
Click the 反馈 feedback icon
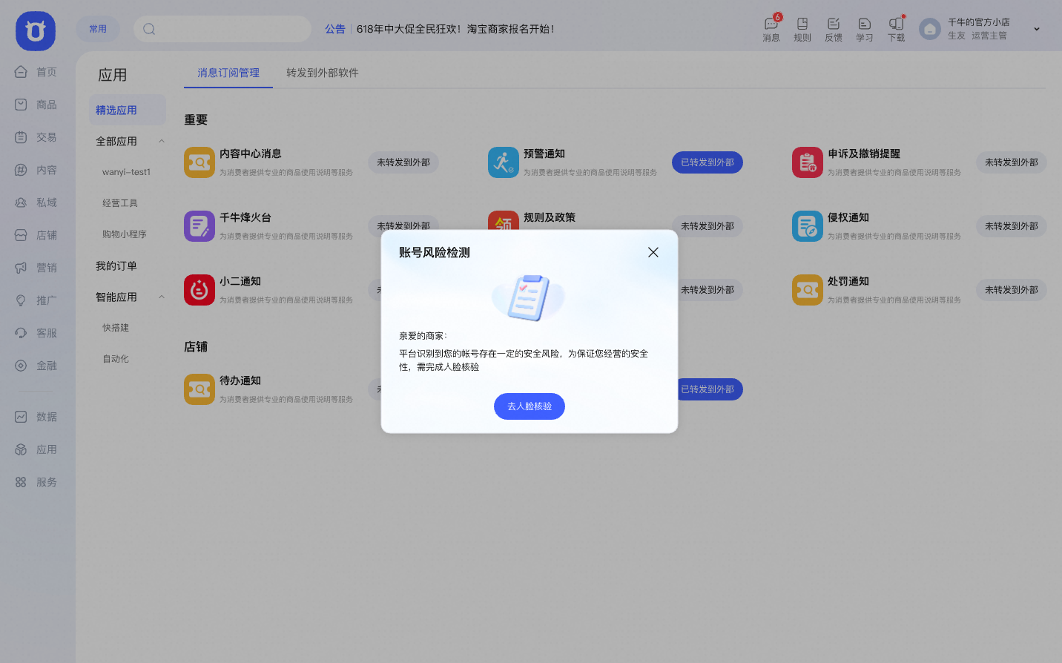pyautogui.click(x=834, y=29)
